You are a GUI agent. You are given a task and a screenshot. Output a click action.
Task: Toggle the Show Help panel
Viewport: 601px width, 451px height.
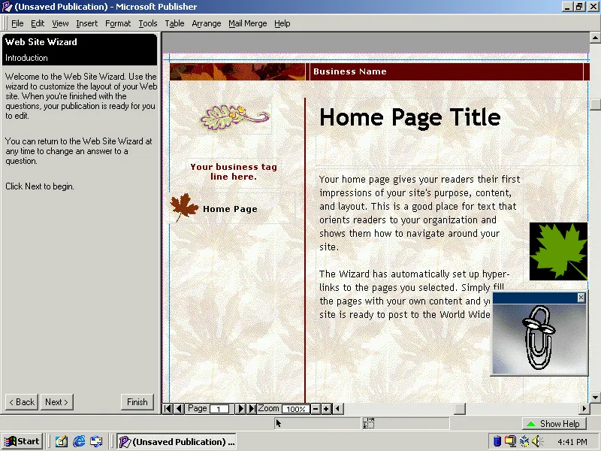point(554,423)
